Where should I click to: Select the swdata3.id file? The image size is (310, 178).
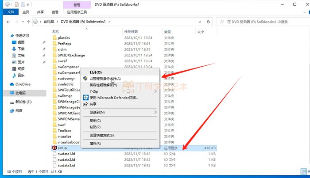(66, 165)
